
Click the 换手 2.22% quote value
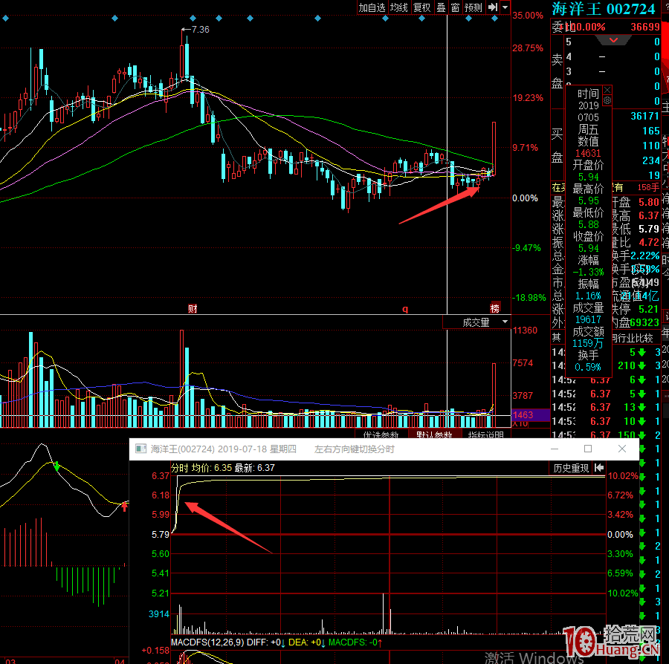point(644,255)
